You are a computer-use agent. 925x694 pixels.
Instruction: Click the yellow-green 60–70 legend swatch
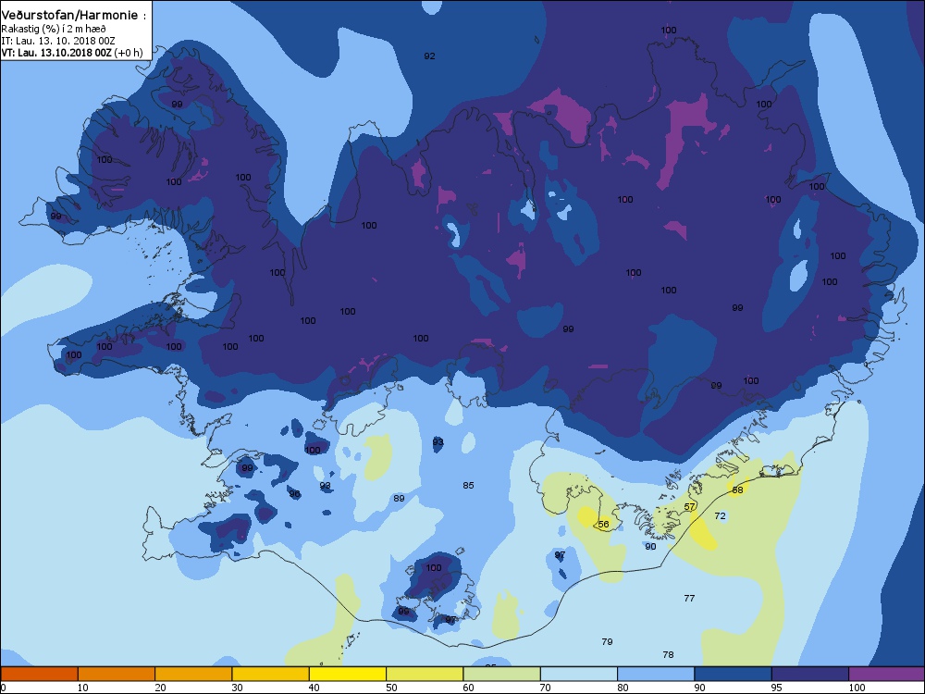502,674
